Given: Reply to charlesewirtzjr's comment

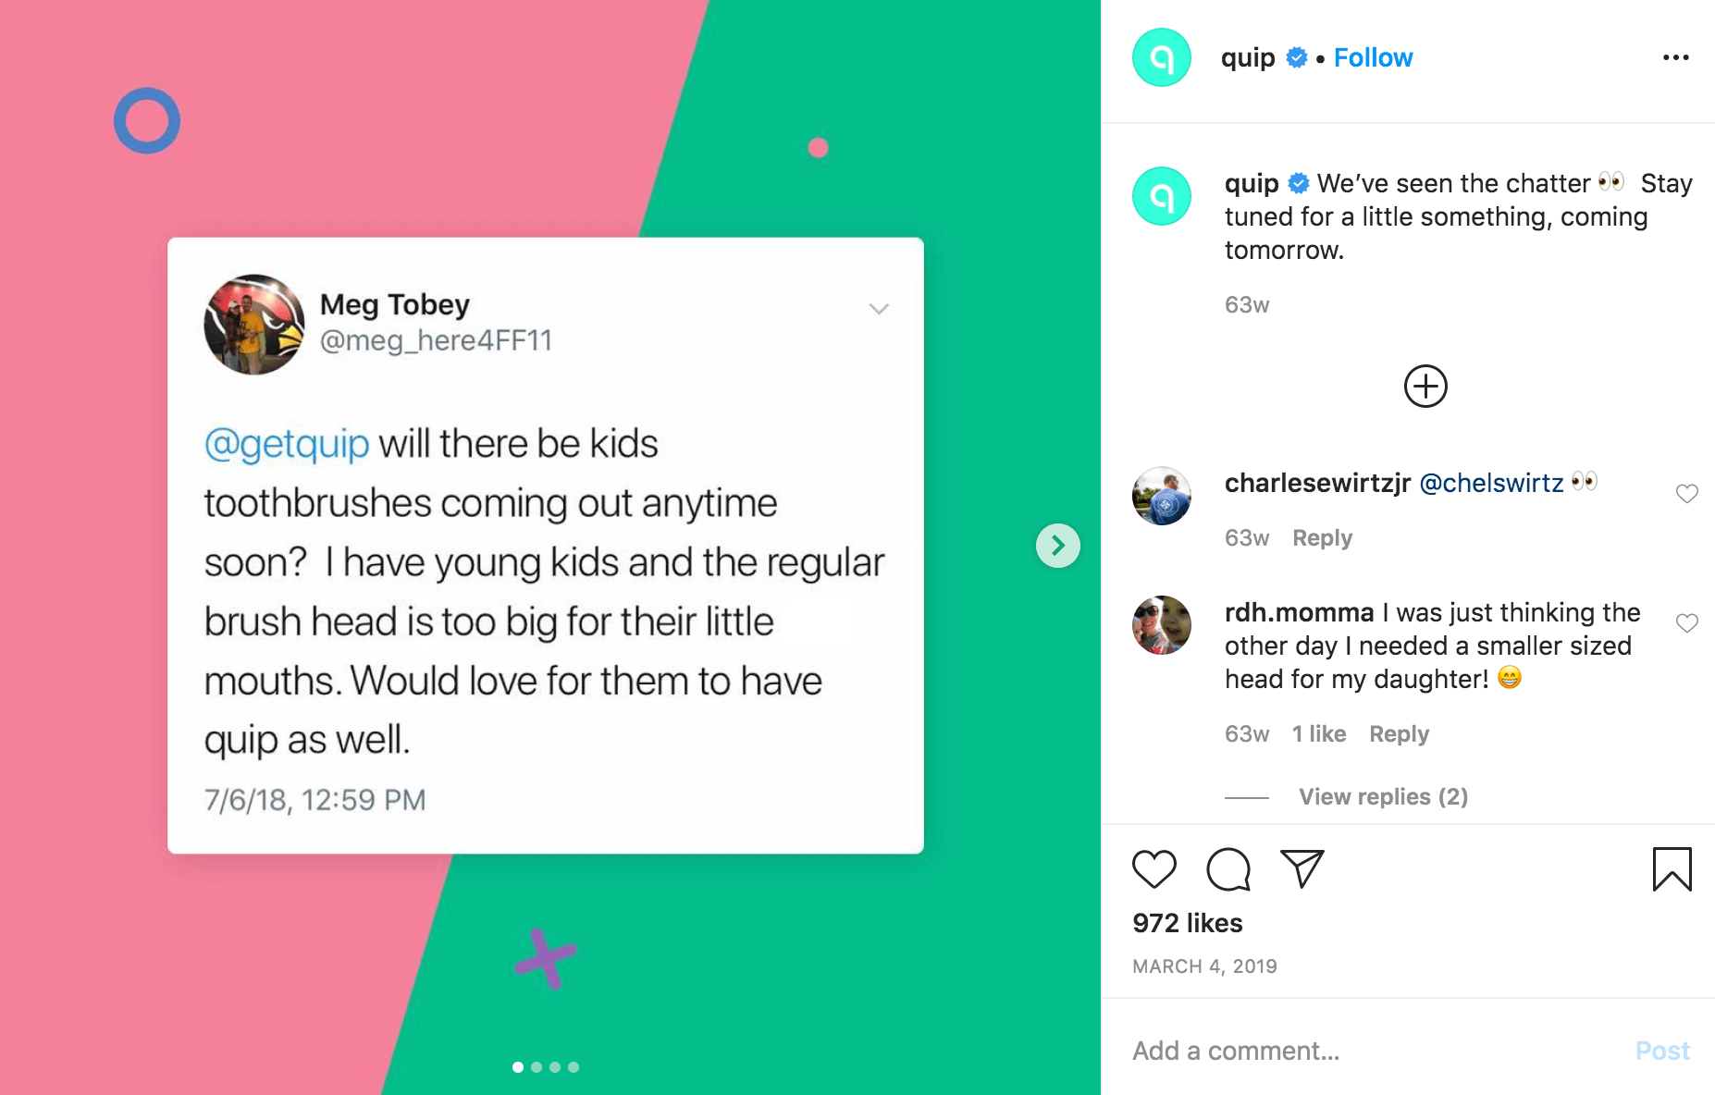Looking at the screenshot, I should 1322,538.
